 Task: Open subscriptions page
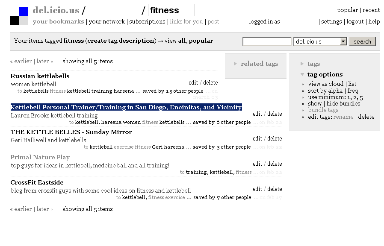(147, 21)
